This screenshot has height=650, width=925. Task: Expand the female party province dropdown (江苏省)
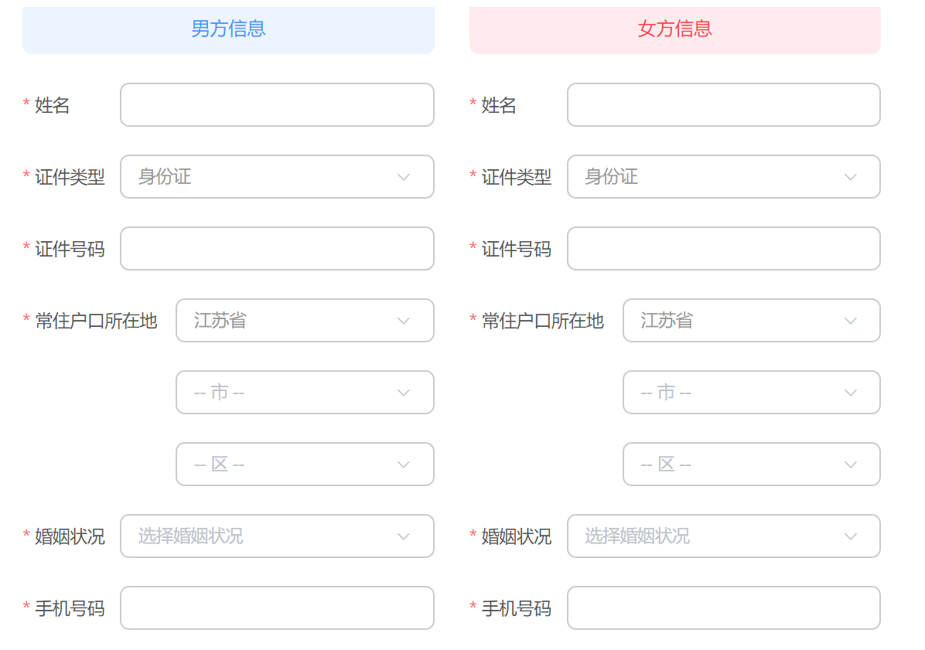coord(751,321)
